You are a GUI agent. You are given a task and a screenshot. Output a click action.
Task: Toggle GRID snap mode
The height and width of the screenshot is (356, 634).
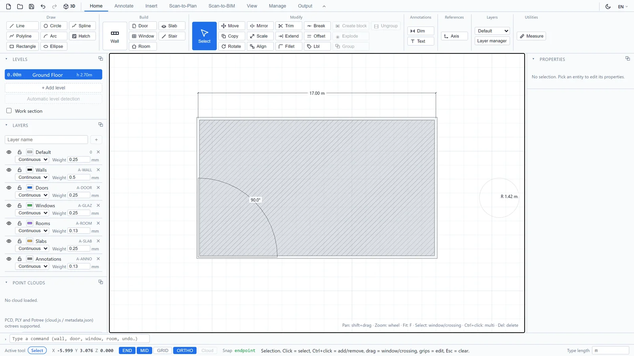[162, 350]
